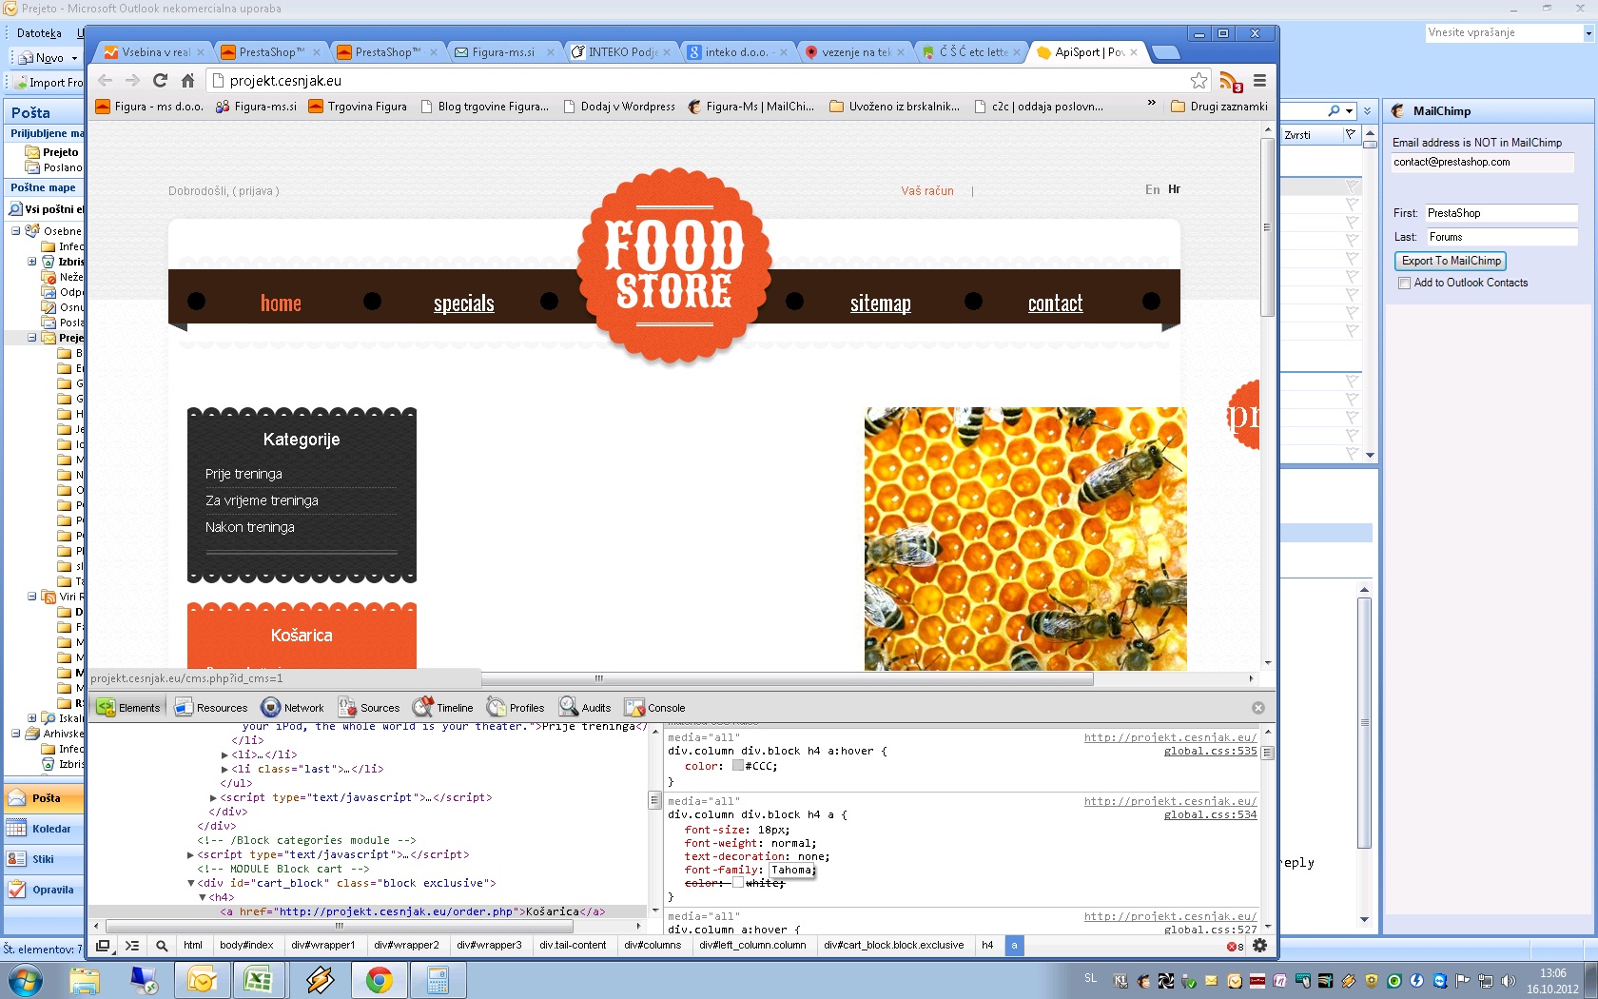Viewport: 1598px width, 999px height.
Task: Click Export To MailChimp button
Action: pyautogui.click(x=1451, y=261)
